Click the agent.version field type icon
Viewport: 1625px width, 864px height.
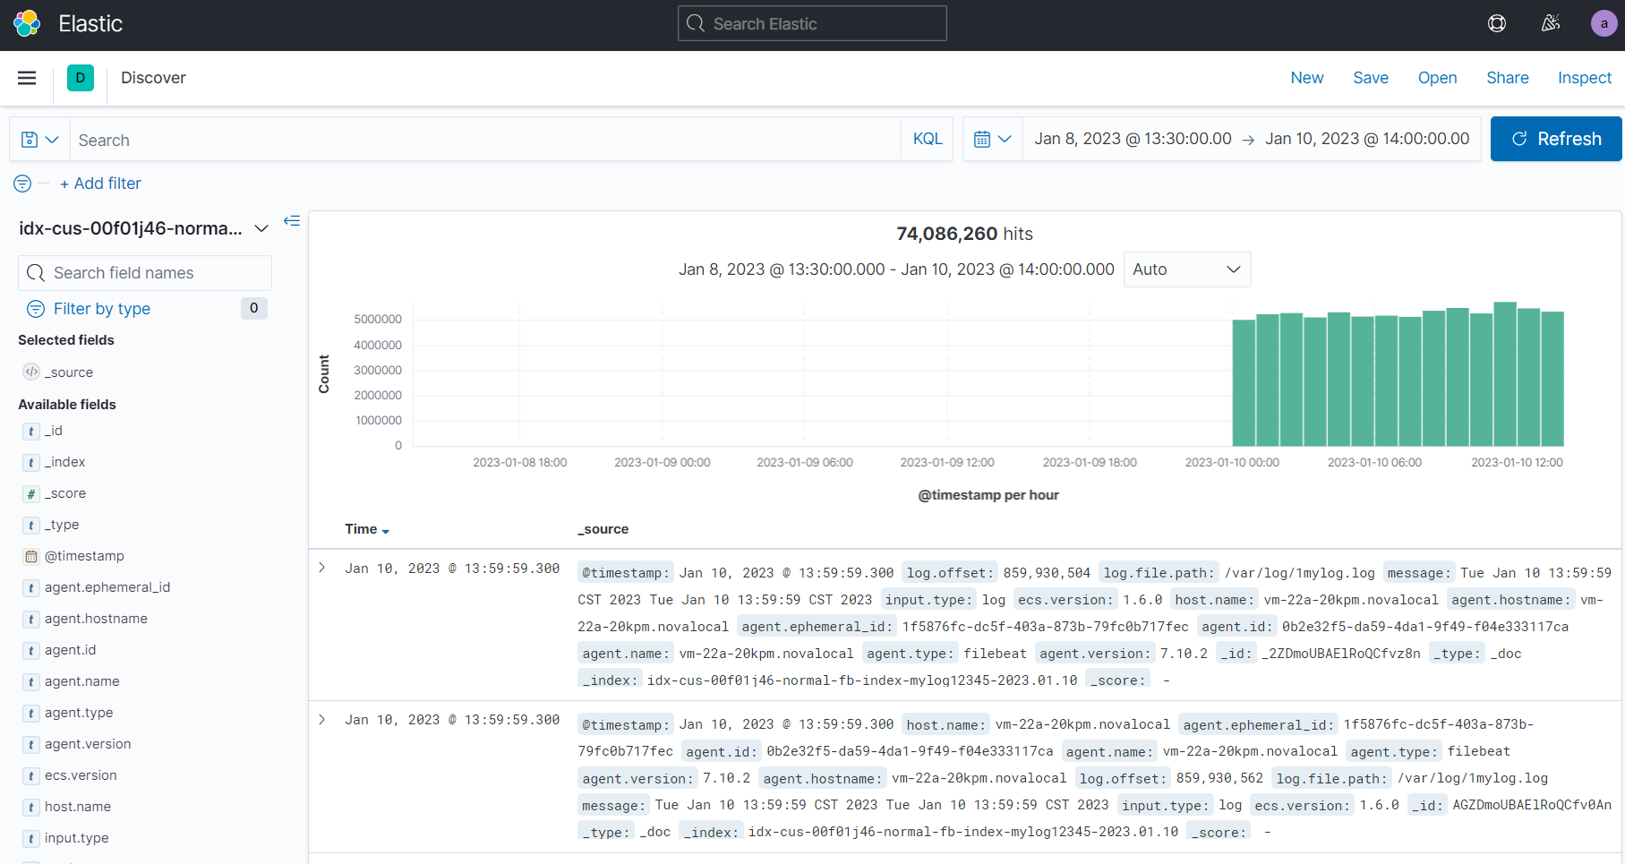coord(31,745)
